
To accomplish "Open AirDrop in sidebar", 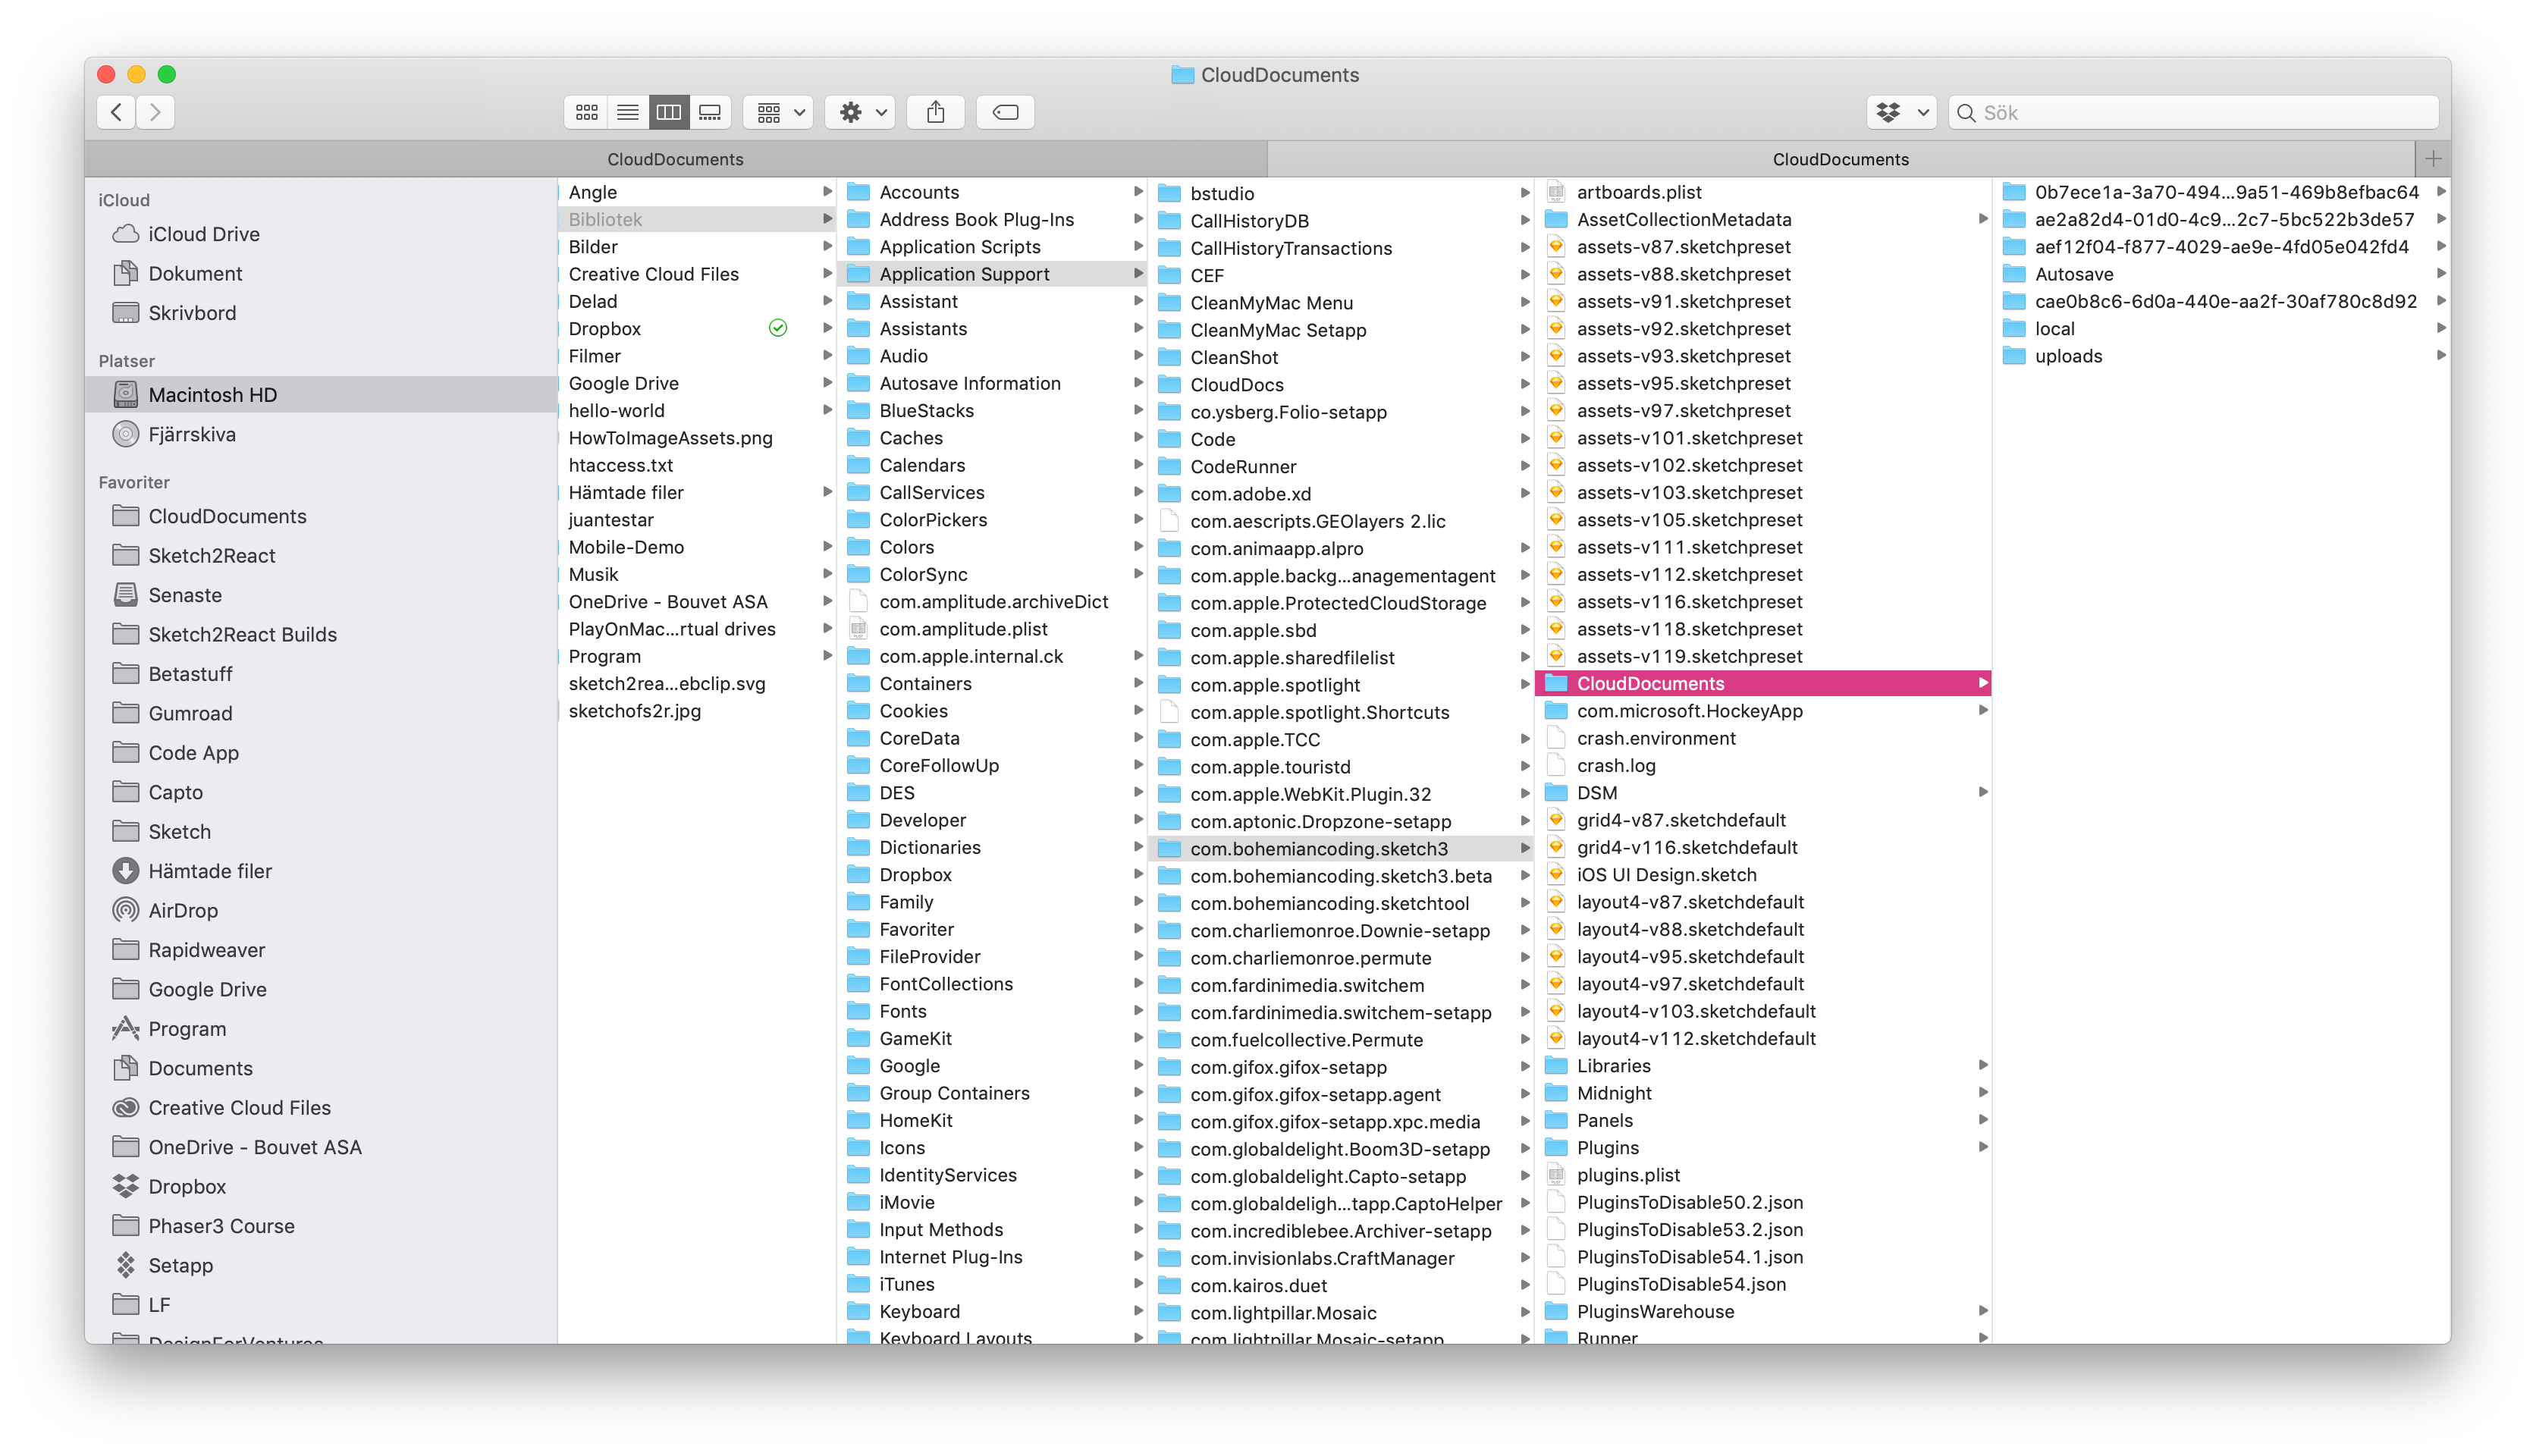I will [x=182, y=910].
